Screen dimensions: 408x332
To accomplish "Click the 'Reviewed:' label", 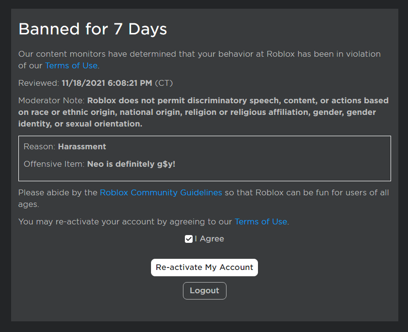I will tap(39, 83).
